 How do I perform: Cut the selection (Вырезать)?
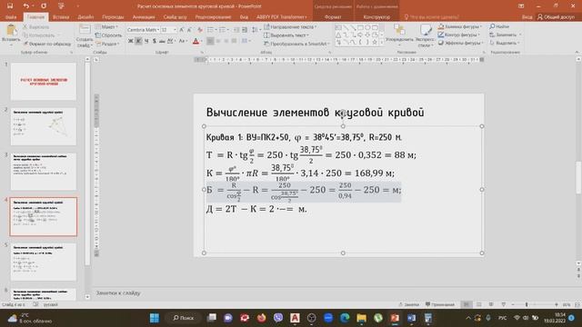(35, 27)
